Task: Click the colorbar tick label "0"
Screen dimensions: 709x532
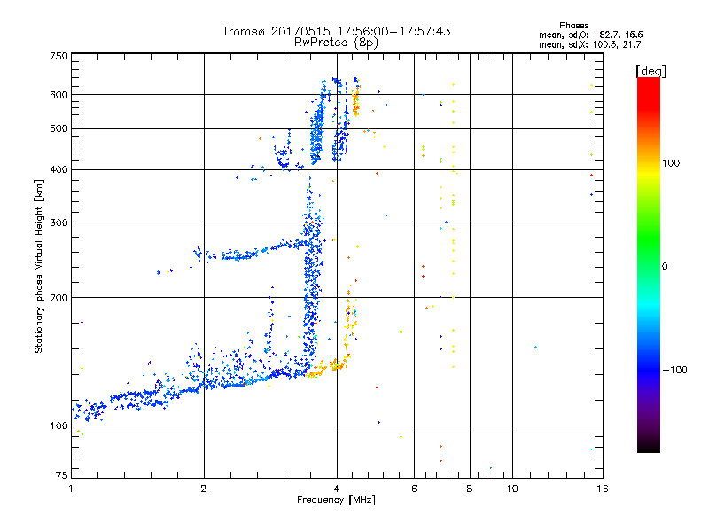Action: tap(665, 267)
